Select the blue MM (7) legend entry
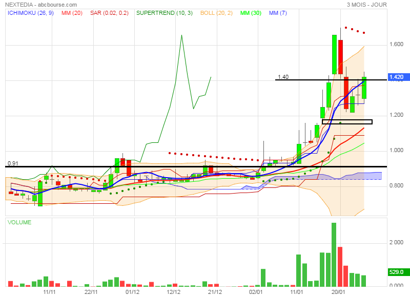Image resolution: width=410 pixels, height=297 pixels. tap(278, 13)
